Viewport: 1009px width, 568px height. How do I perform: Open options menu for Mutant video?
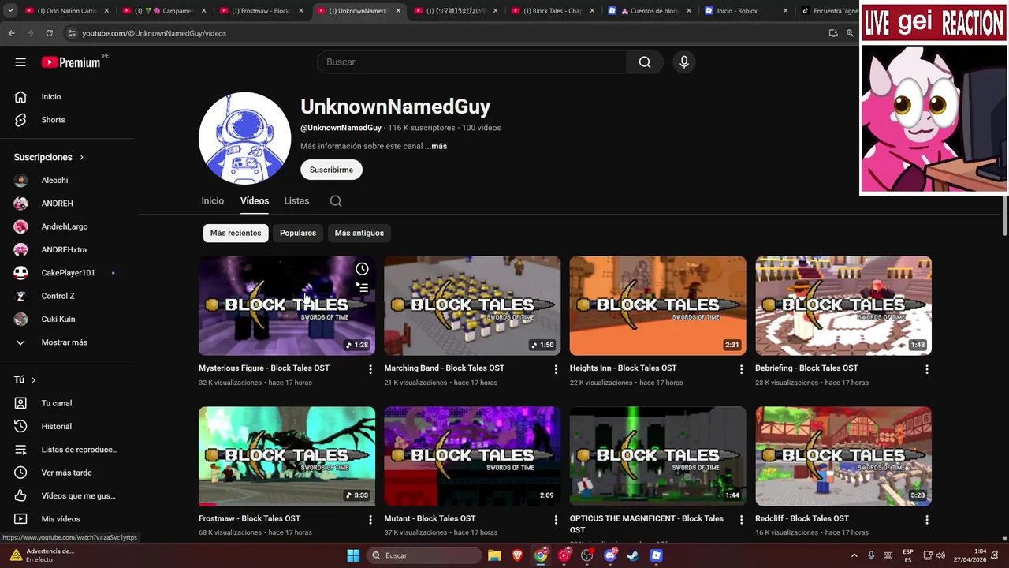(x=556, y=520)
